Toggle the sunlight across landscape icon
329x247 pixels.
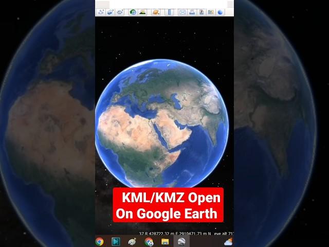142,12
